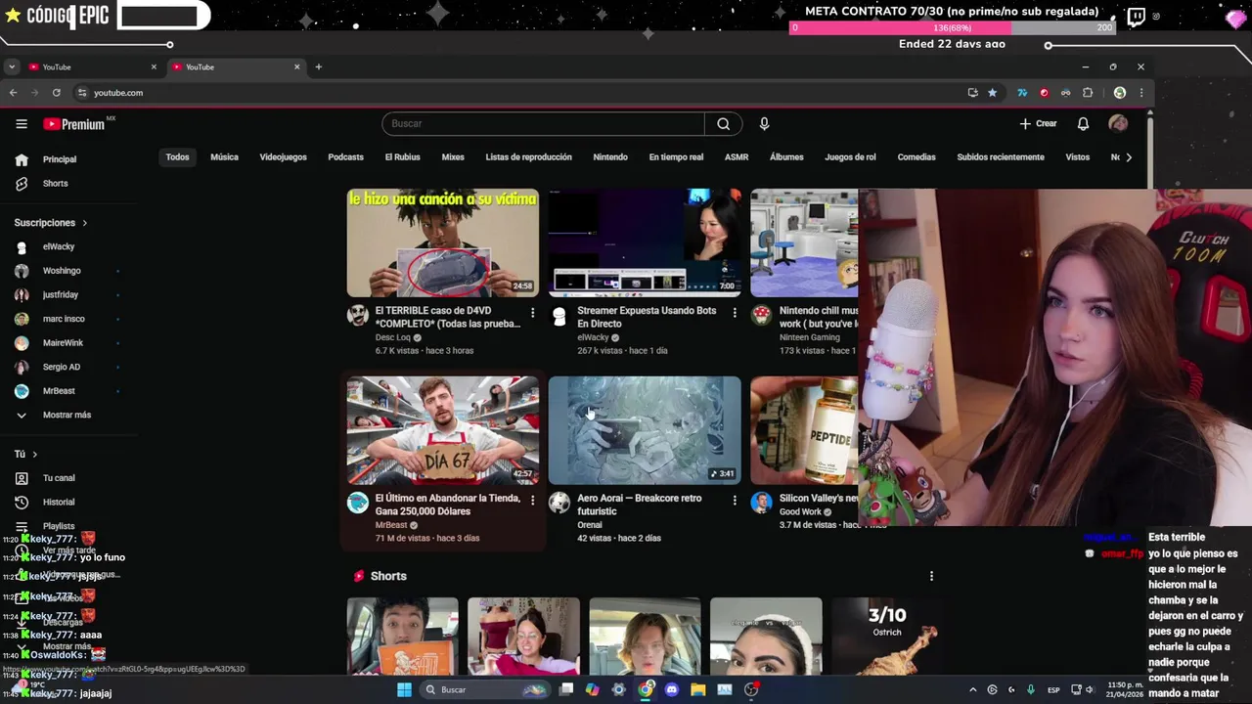Show more filter chips with right arrow

click(x=1129, y=157)
